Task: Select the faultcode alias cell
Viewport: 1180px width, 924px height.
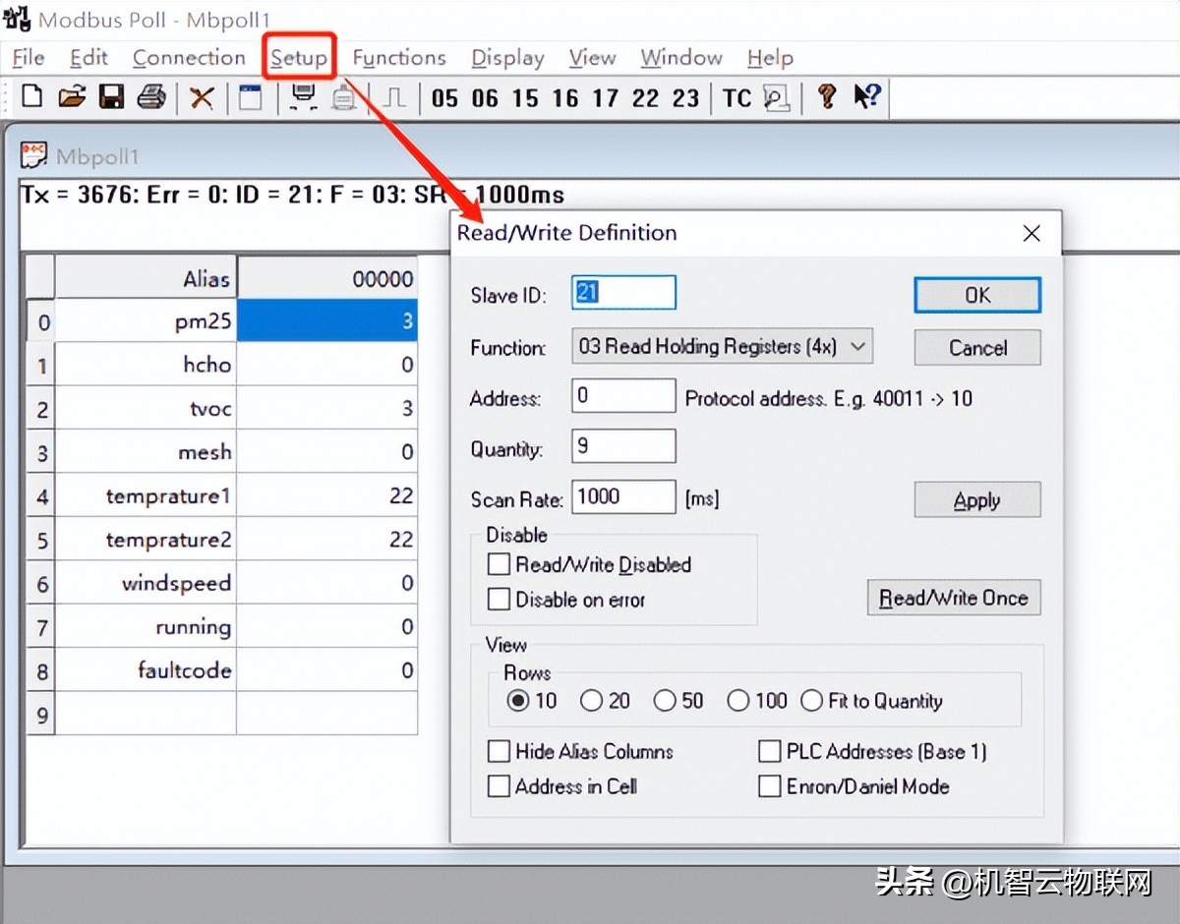Action: click(x=146, y=670)
